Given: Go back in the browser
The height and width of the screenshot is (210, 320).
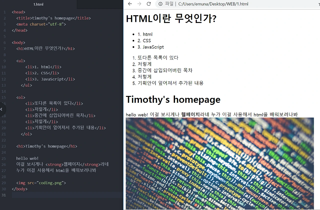Looking at the screenshot, I should (130, 4).
